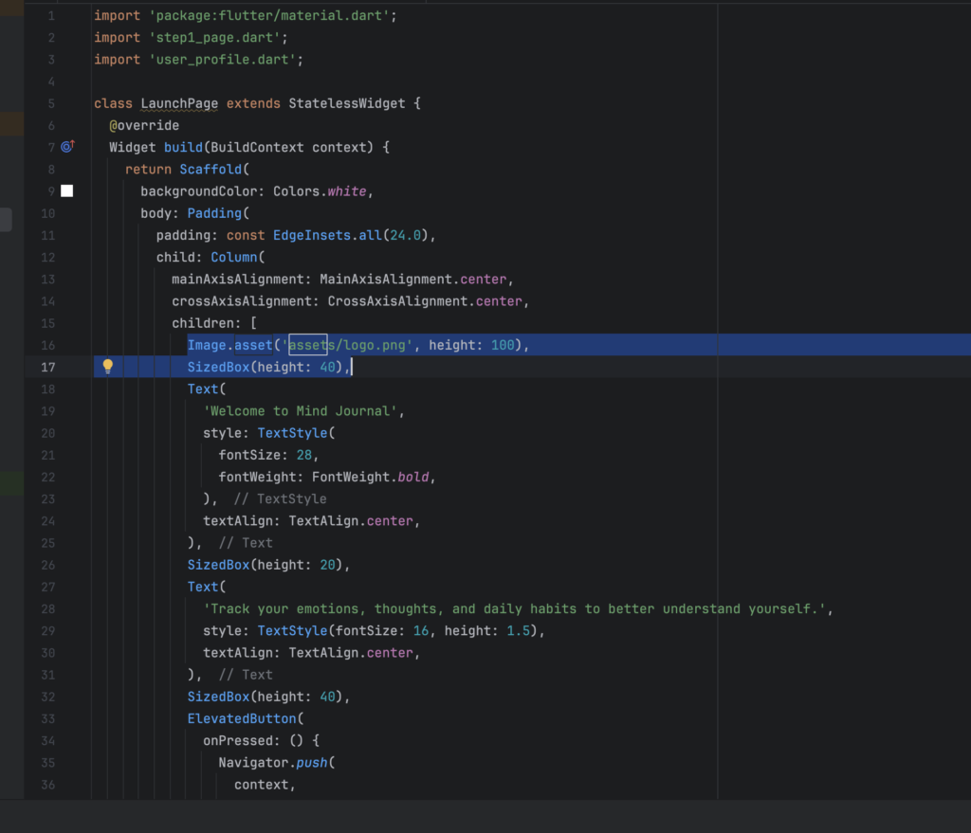Click the build method name
The height and width of the screenshot is (833, 971).
point(183,147)
